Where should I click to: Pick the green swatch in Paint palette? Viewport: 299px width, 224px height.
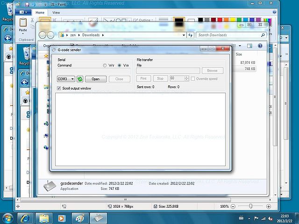coord(239,20)
